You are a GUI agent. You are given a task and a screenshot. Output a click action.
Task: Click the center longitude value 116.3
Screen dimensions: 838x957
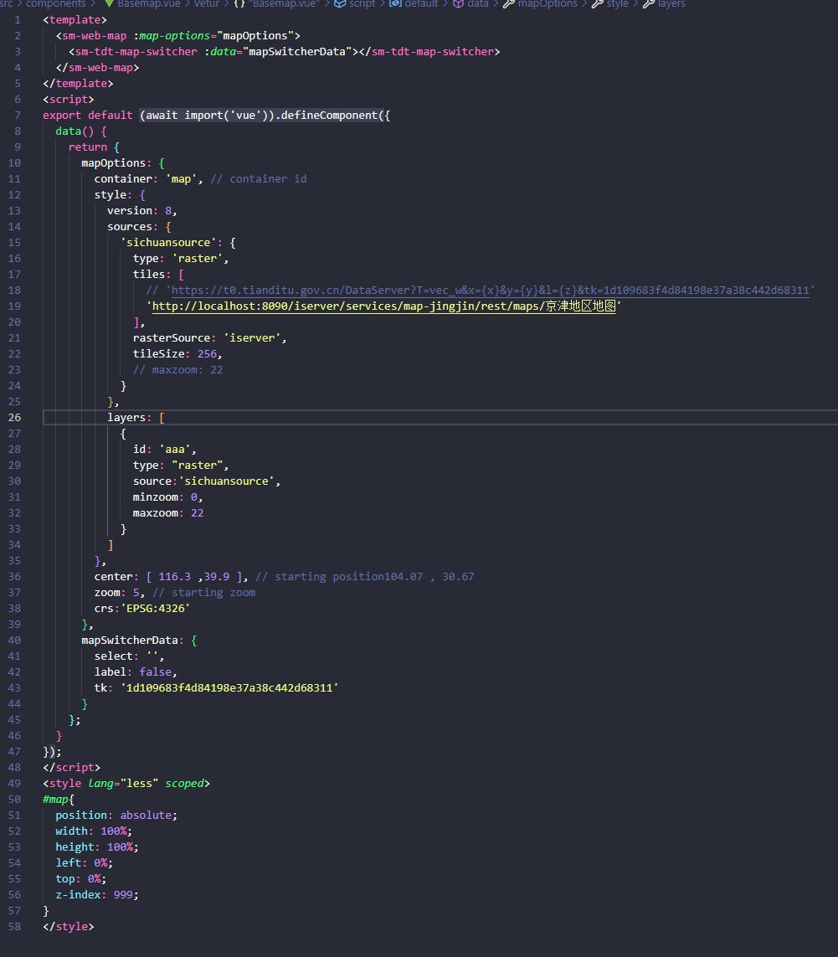[175, 577]
